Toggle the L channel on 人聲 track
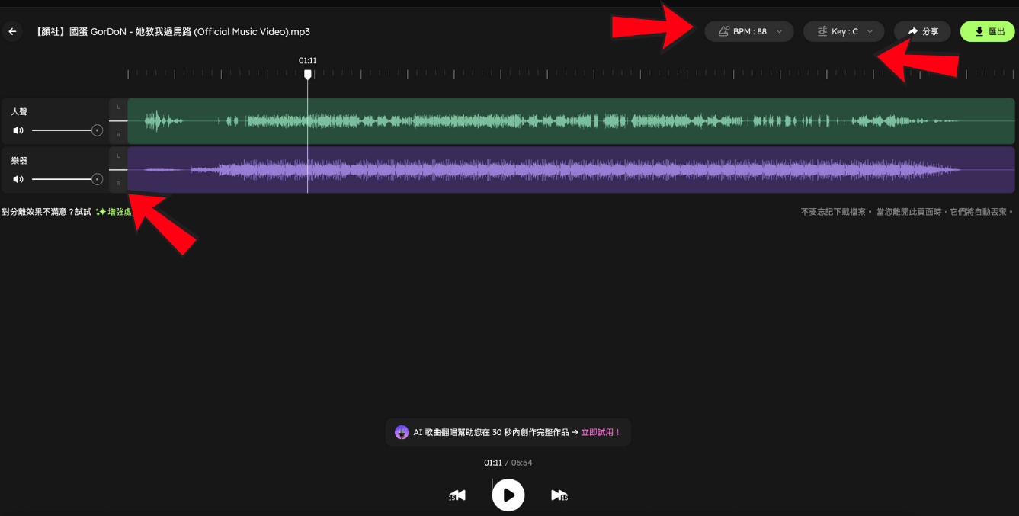Viewport: 1019px width, 516px height. [x=118, y=107]
